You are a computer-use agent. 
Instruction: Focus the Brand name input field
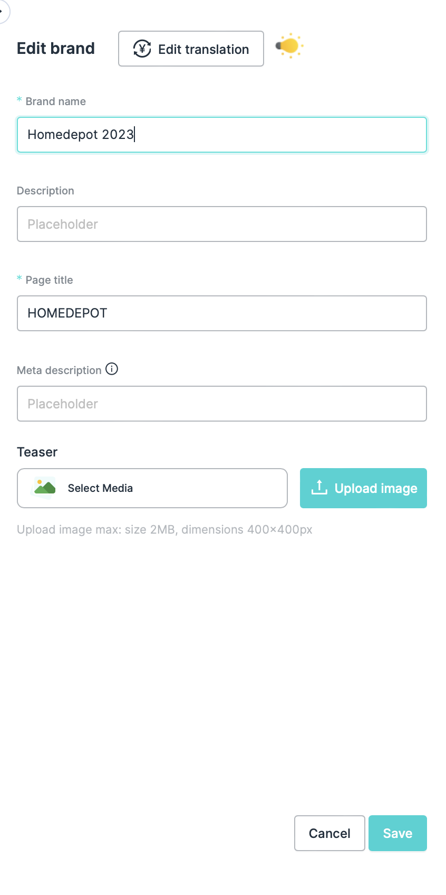pos(221,135)
